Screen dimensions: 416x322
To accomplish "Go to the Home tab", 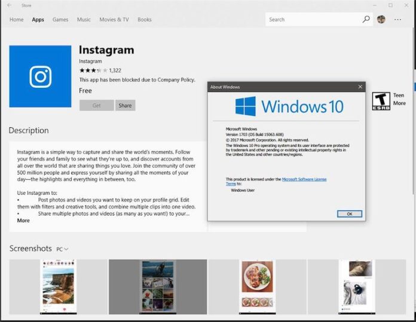I will point(17,20).
